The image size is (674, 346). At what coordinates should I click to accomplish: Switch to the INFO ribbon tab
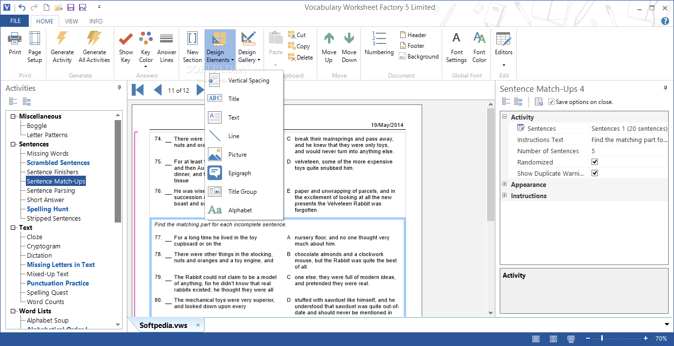click(x=96, y=21)
